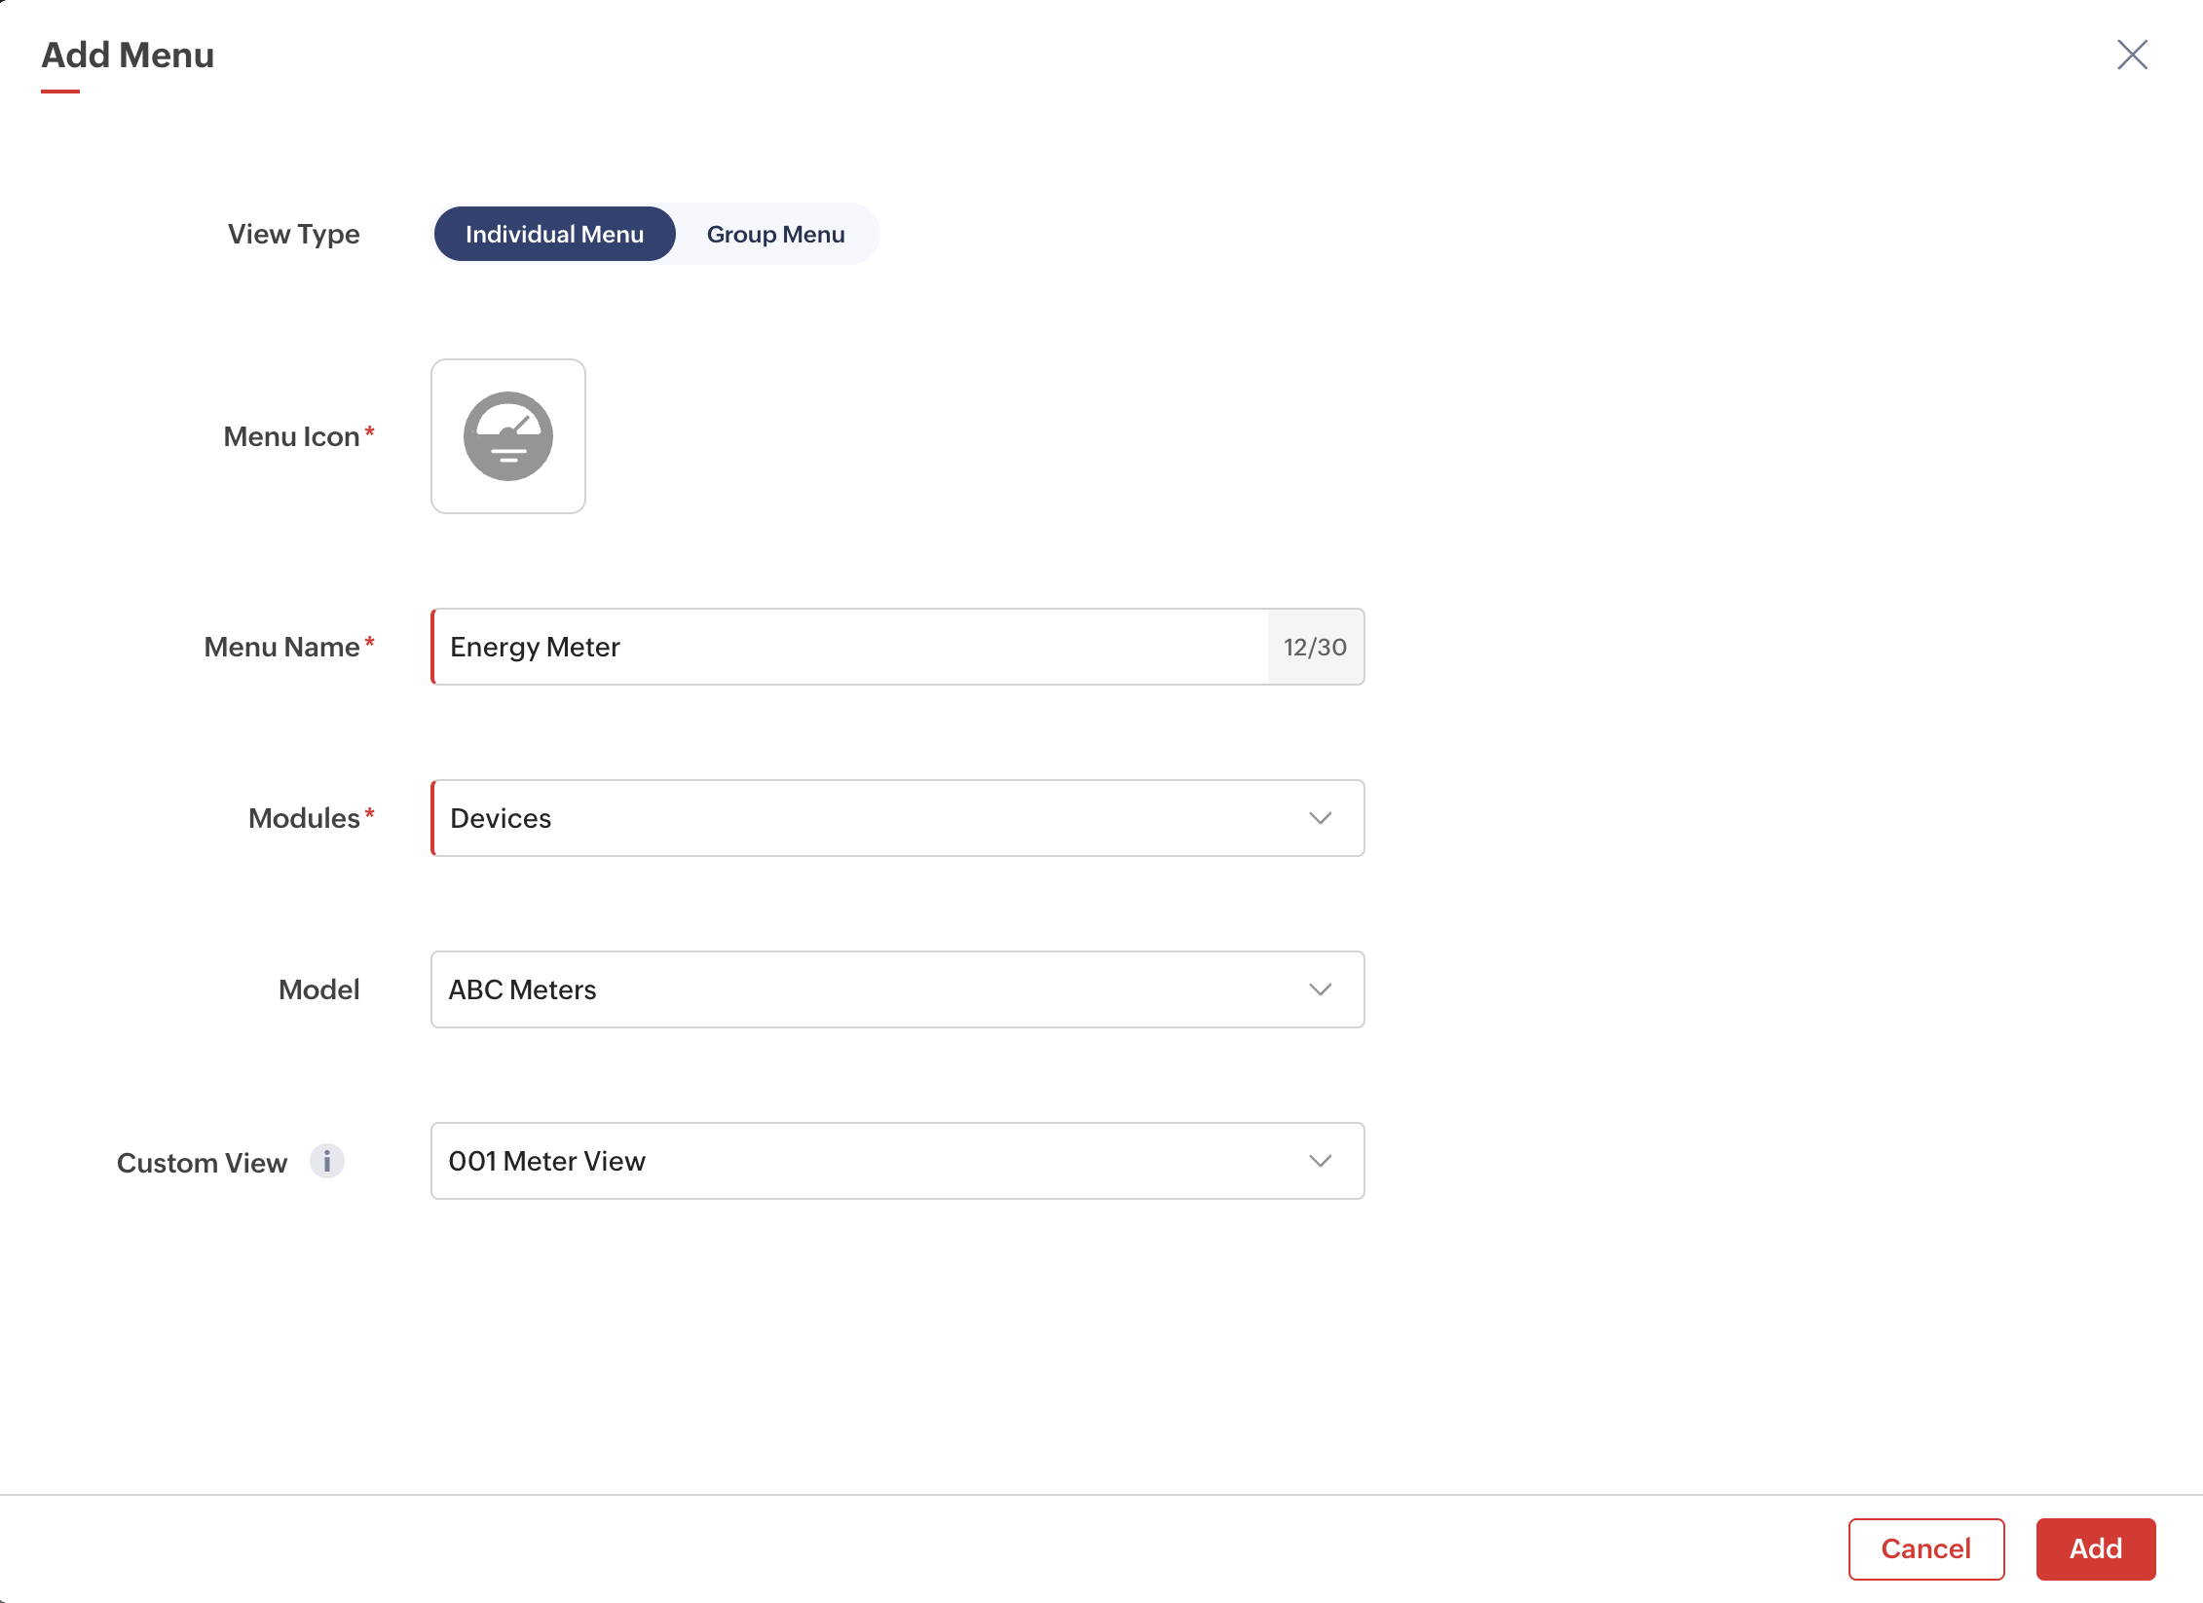Click the 12/30 character counter
This screenshot has height=1603, width=2203.
pyautogui.click(x=1315, y=647)
